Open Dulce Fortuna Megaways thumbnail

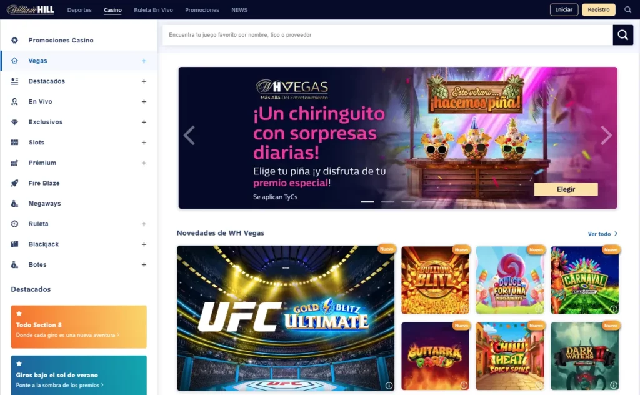coord(510,280)
